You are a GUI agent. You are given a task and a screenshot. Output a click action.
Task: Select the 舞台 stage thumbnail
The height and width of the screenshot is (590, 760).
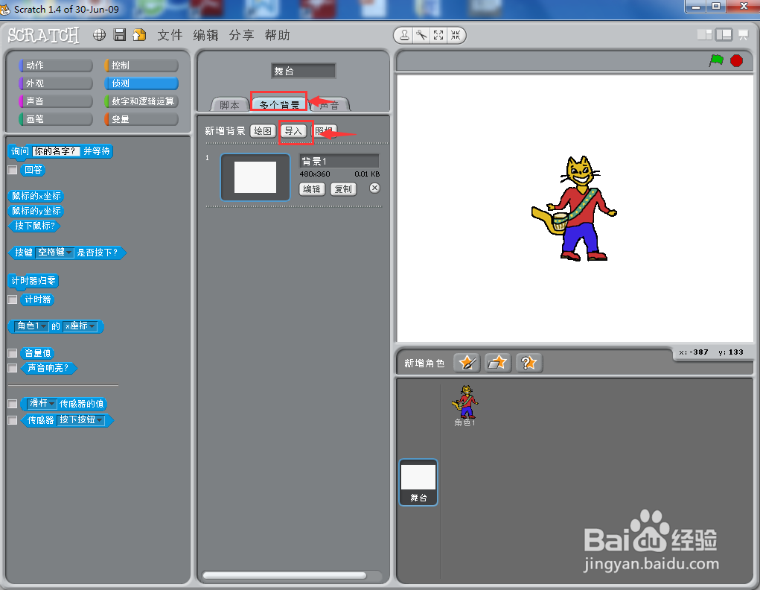[x=418, y=482]
